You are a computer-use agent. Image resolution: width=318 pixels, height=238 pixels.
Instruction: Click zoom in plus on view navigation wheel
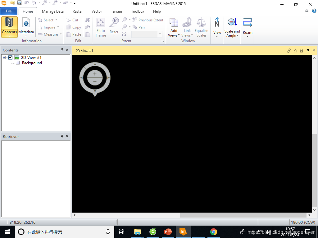[x=95, y=74]
